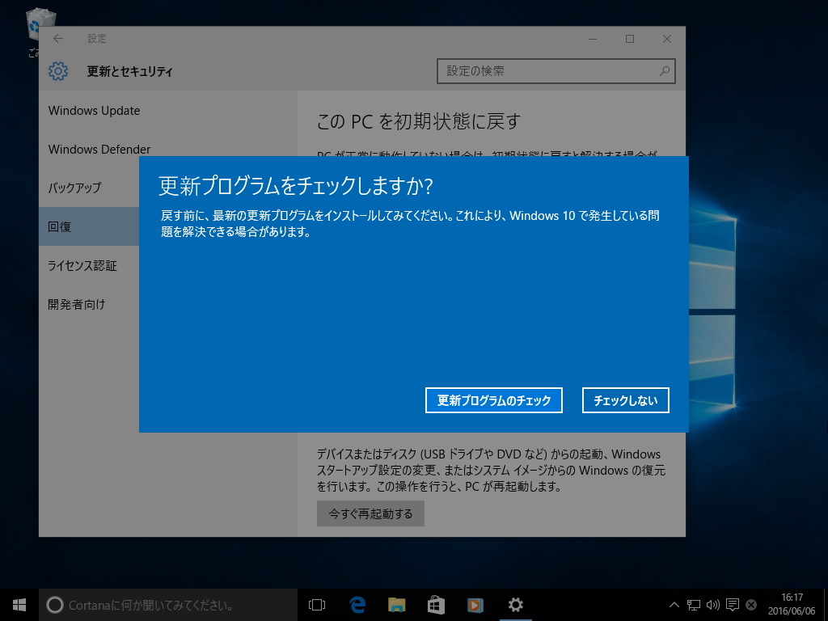Click the 更新プログラムのチェック button

(493, 399)
